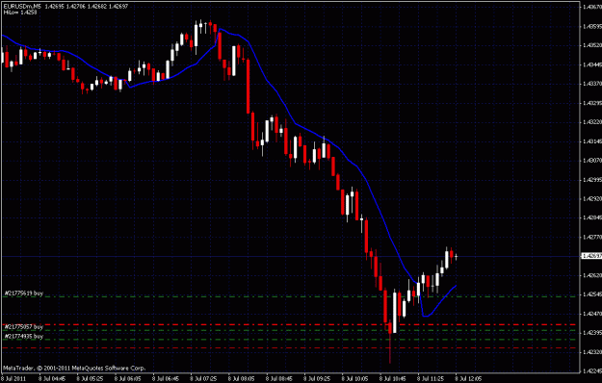The width and height of the screenshot is (602, 383).
Task: Click the 8 Jul 10:05 time label
Action: [355, 379]
